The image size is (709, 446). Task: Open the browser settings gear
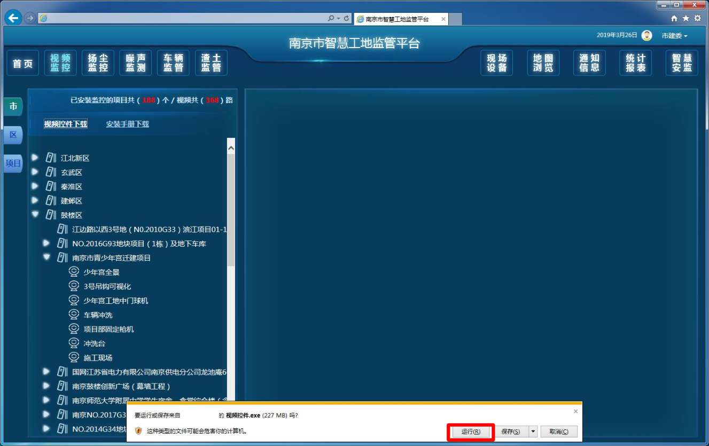(697, 19)
